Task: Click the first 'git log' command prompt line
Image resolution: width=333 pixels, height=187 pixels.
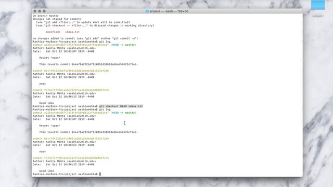Action: point(72,42)
